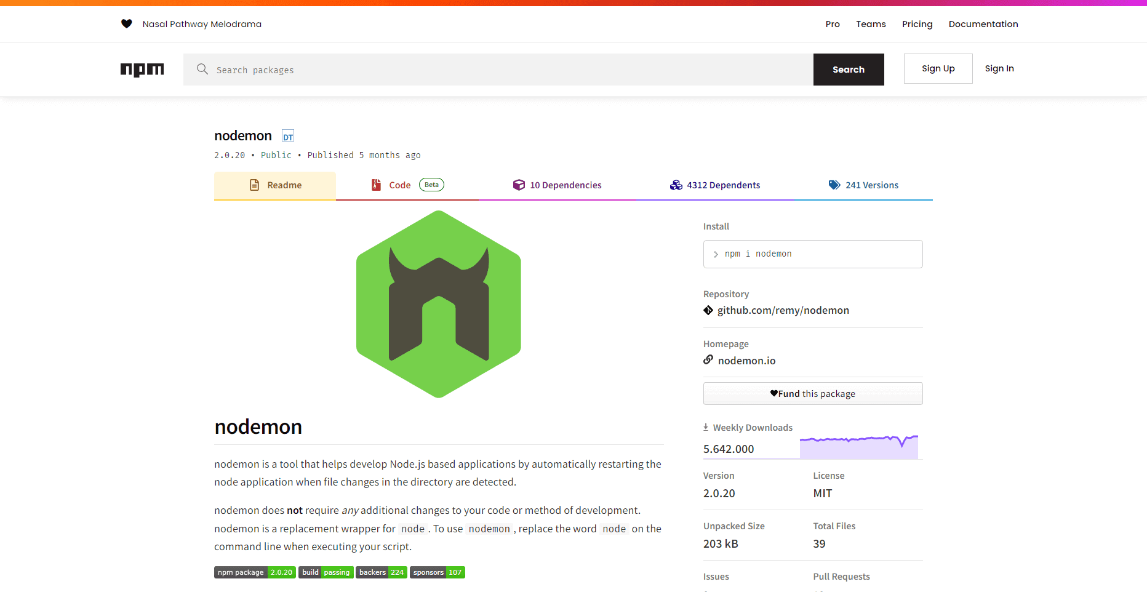The image size is (1147, 592).
Task: Click the git repository diamond icon
Action: (708, 310)
